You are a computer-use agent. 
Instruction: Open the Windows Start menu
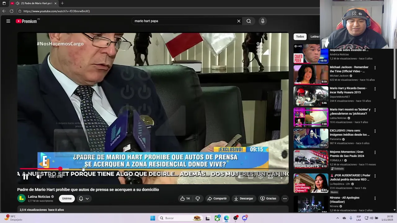tap(153, 218)
